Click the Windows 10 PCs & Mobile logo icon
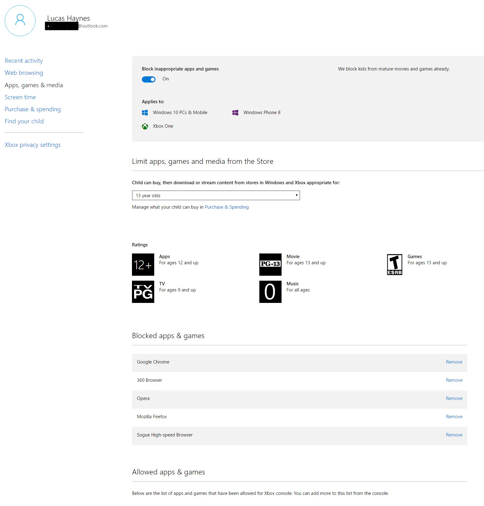This screenshot has height=506, width=484. point(145,113)
